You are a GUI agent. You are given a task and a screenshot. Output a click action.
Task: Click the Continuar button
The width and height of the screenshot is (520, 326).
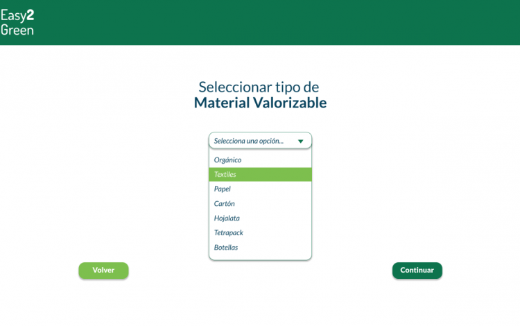pyautogui.click(x=417, y=271)
